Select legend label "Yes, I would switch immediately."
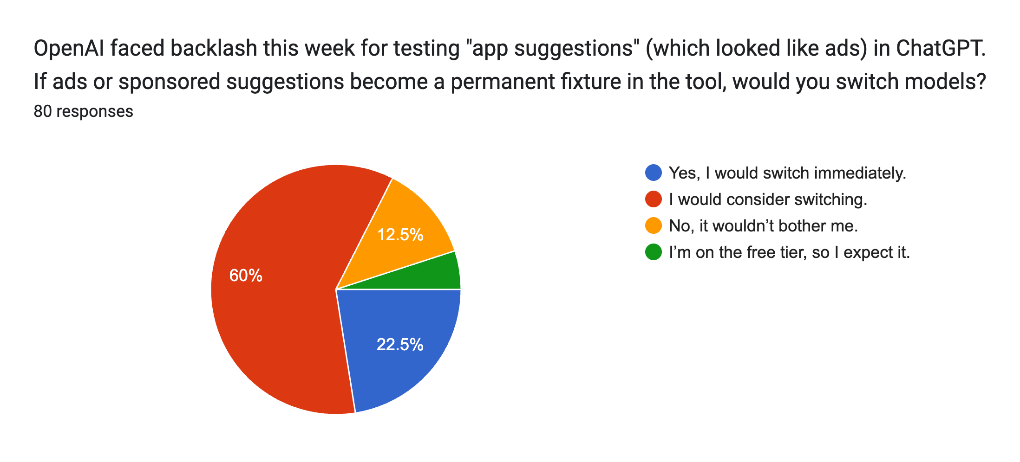Screen dimensions: 1020x462 tap(787, 173)
